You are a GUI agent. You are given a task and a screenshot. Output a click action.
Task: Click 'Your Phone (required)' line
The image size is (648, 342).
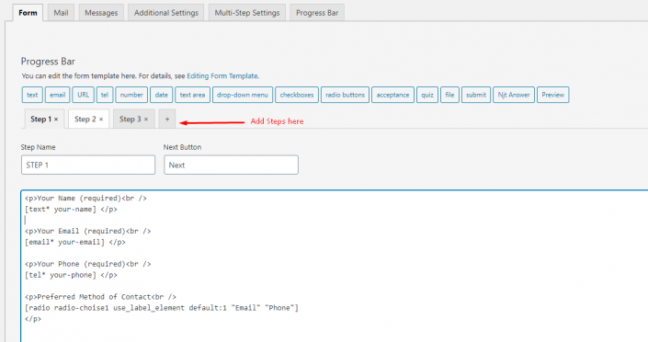87,264
